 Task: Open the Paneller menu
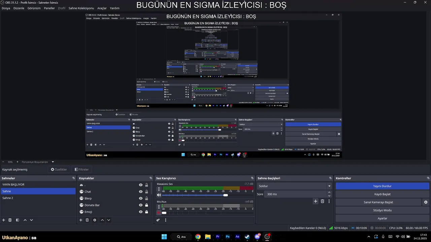(x=49, y=8)
